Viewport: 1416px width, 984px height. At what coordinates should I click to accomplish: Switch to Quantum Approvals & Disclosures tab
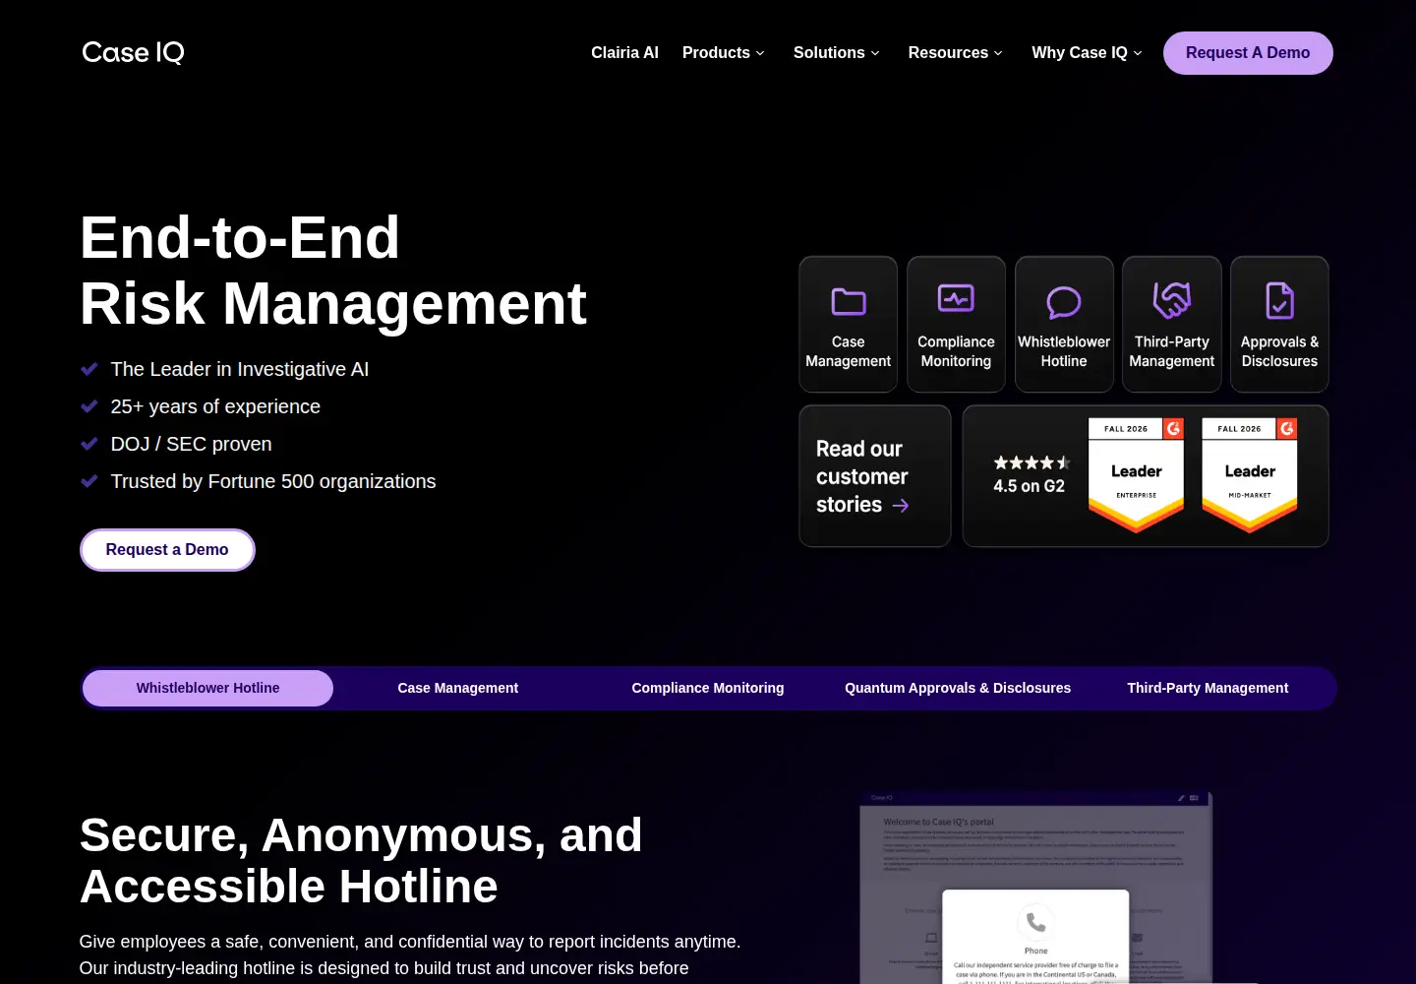pos(958,688)
